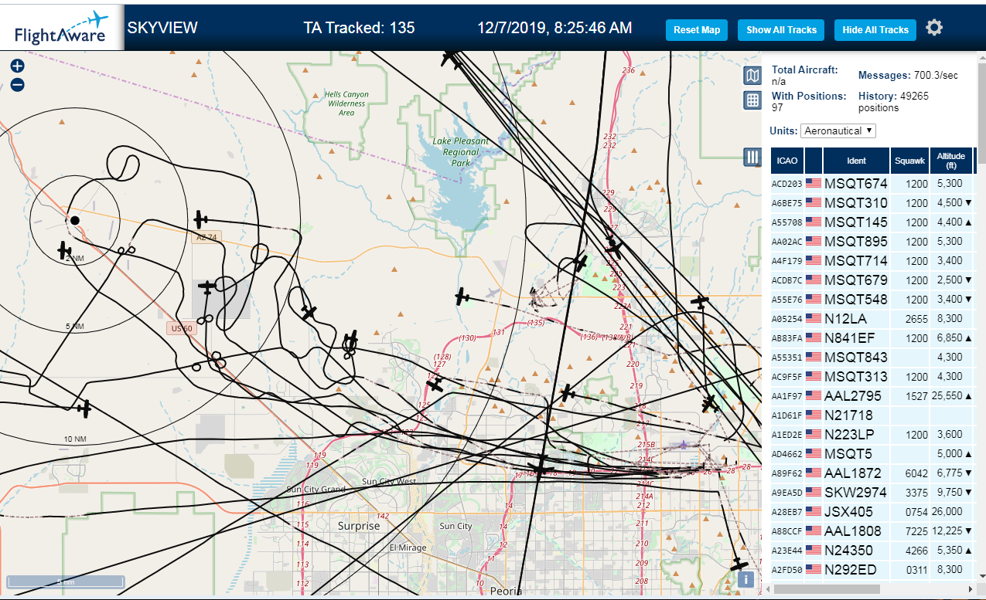Open the settings gear icon
Viewport: 986px width, 600px height.
(x=934, y=29)
